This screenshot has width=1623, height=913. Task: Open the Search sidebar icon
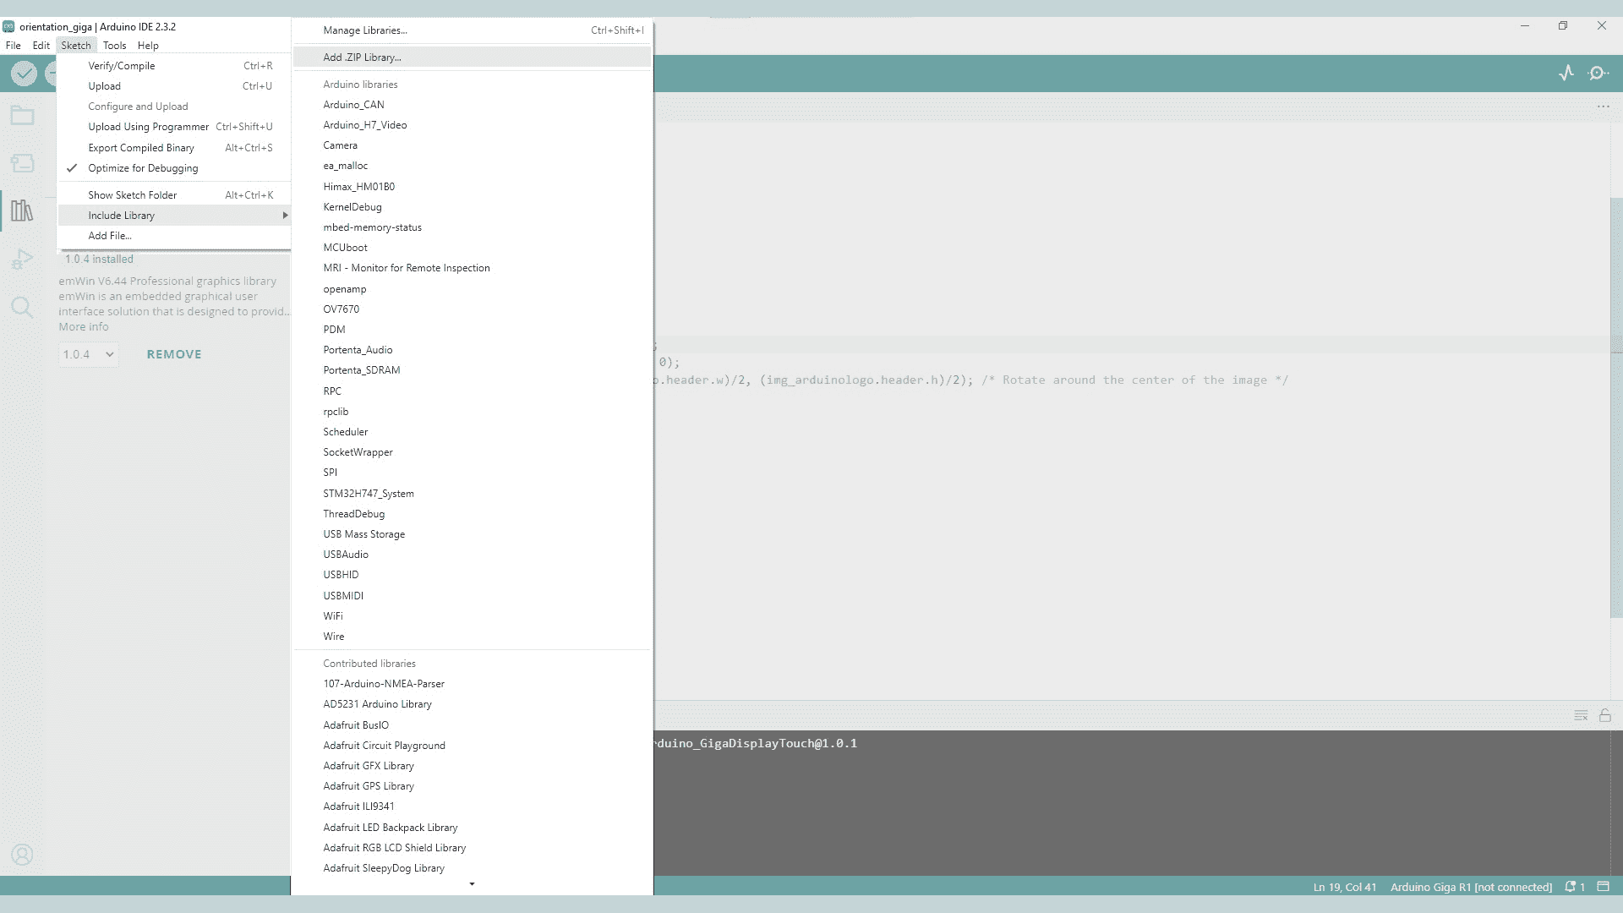point(23,307)
